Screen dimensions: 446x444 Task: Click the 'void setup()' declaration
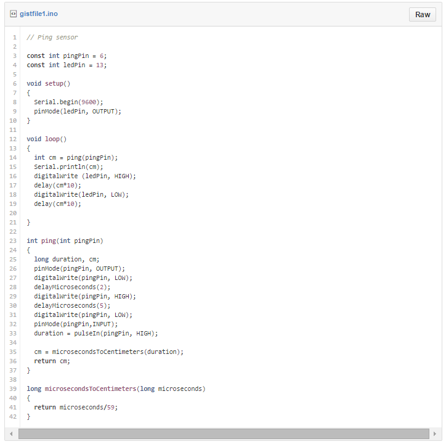48,83
